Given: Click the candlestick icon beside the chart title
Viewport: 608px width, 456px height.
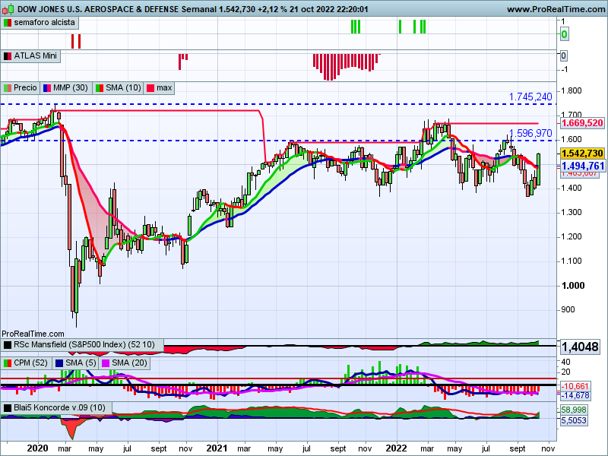Looking at the screenshot, I should tap(8, 8).
